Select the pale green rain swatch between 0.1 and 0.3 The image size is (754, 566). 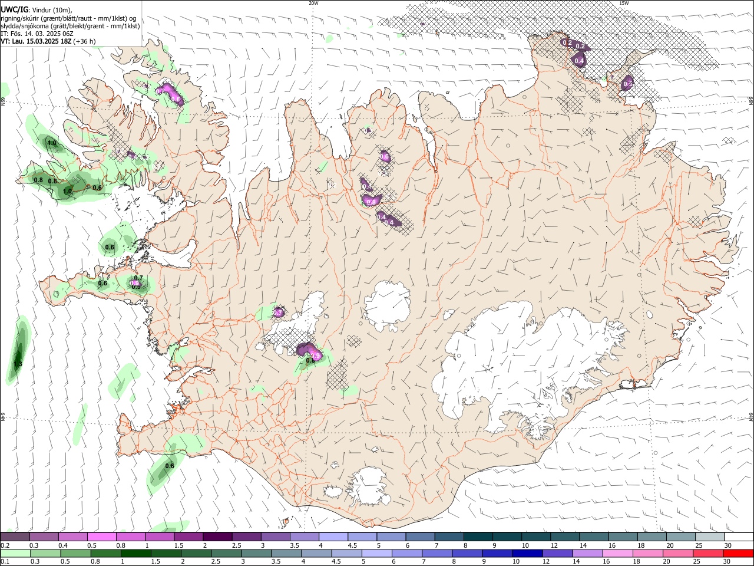[x=15, y=554]
